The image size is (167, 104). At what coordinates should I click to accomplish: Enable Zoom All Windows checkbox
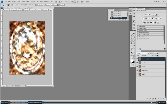(25, 5)
